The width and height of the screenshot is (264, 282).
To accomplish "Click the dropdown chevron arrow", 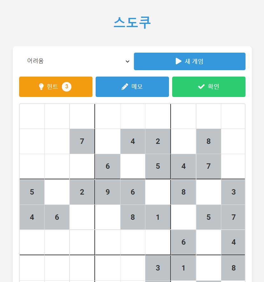I will tap(128, 62).
